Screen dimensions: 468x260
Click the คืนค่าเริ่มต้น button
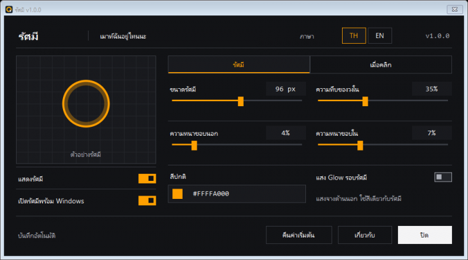299,235
